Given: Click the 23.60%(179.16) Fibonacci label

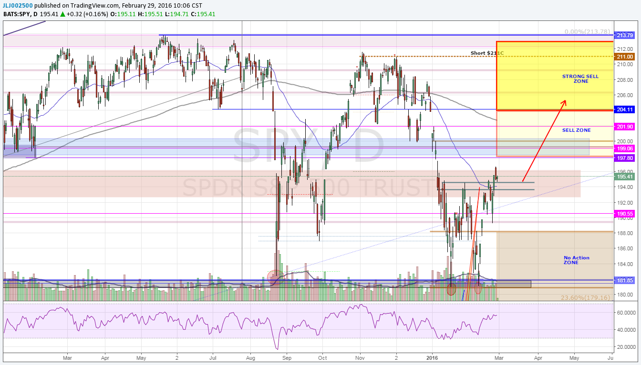Looking at the screenshot, I should (586, 298).
